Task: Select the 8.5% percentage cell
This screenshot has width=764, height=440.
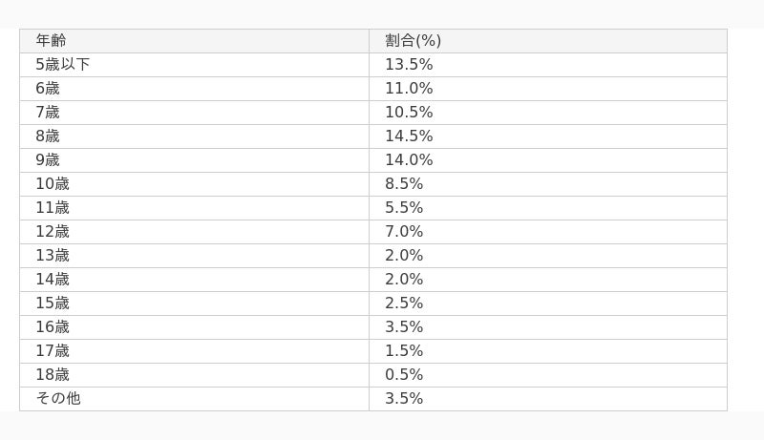Action: pyautogui.click(x=404, y=184)
